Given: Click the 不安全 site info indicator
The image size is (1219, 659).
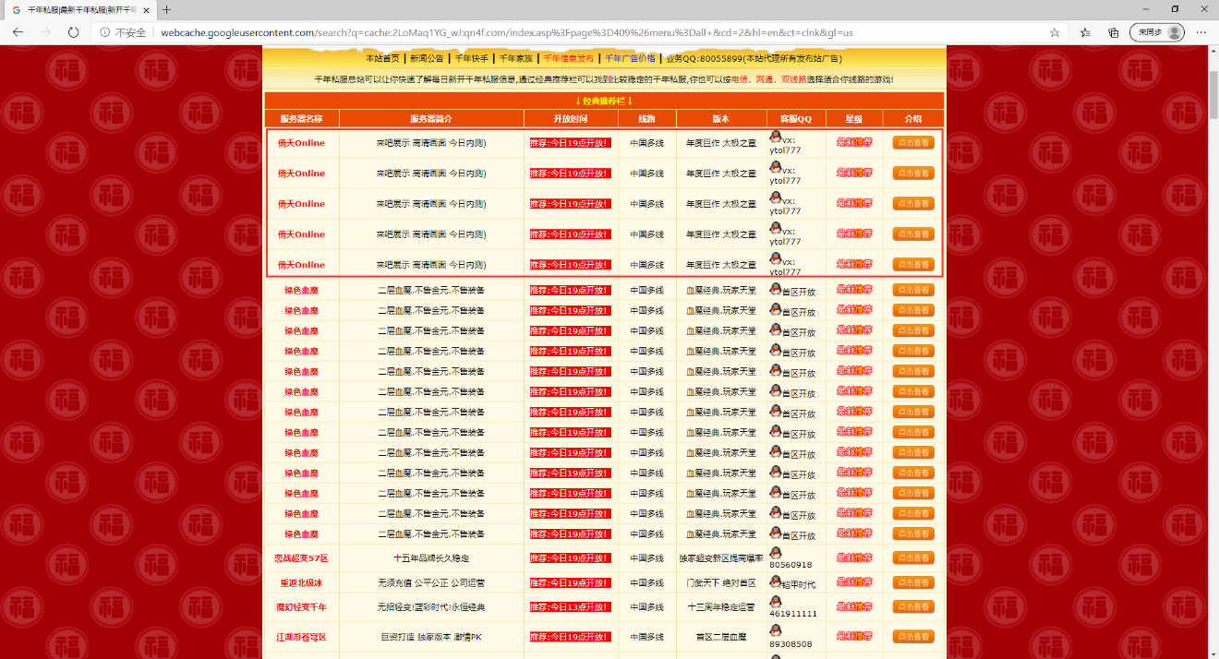Looking at the screenshot, I should coord(123,32).
